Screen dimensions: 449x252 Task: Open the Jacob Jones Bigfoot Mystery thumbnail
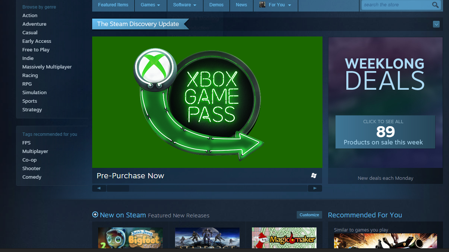point(130,238)
